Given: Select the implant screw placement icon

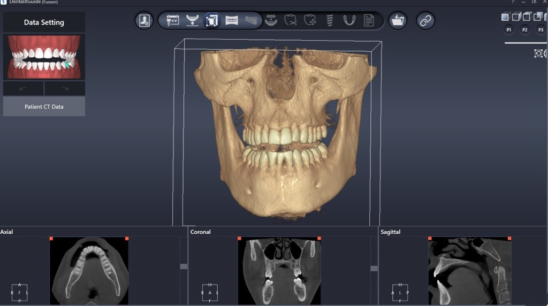Looking at the screenshot, I should coord(330,21).
